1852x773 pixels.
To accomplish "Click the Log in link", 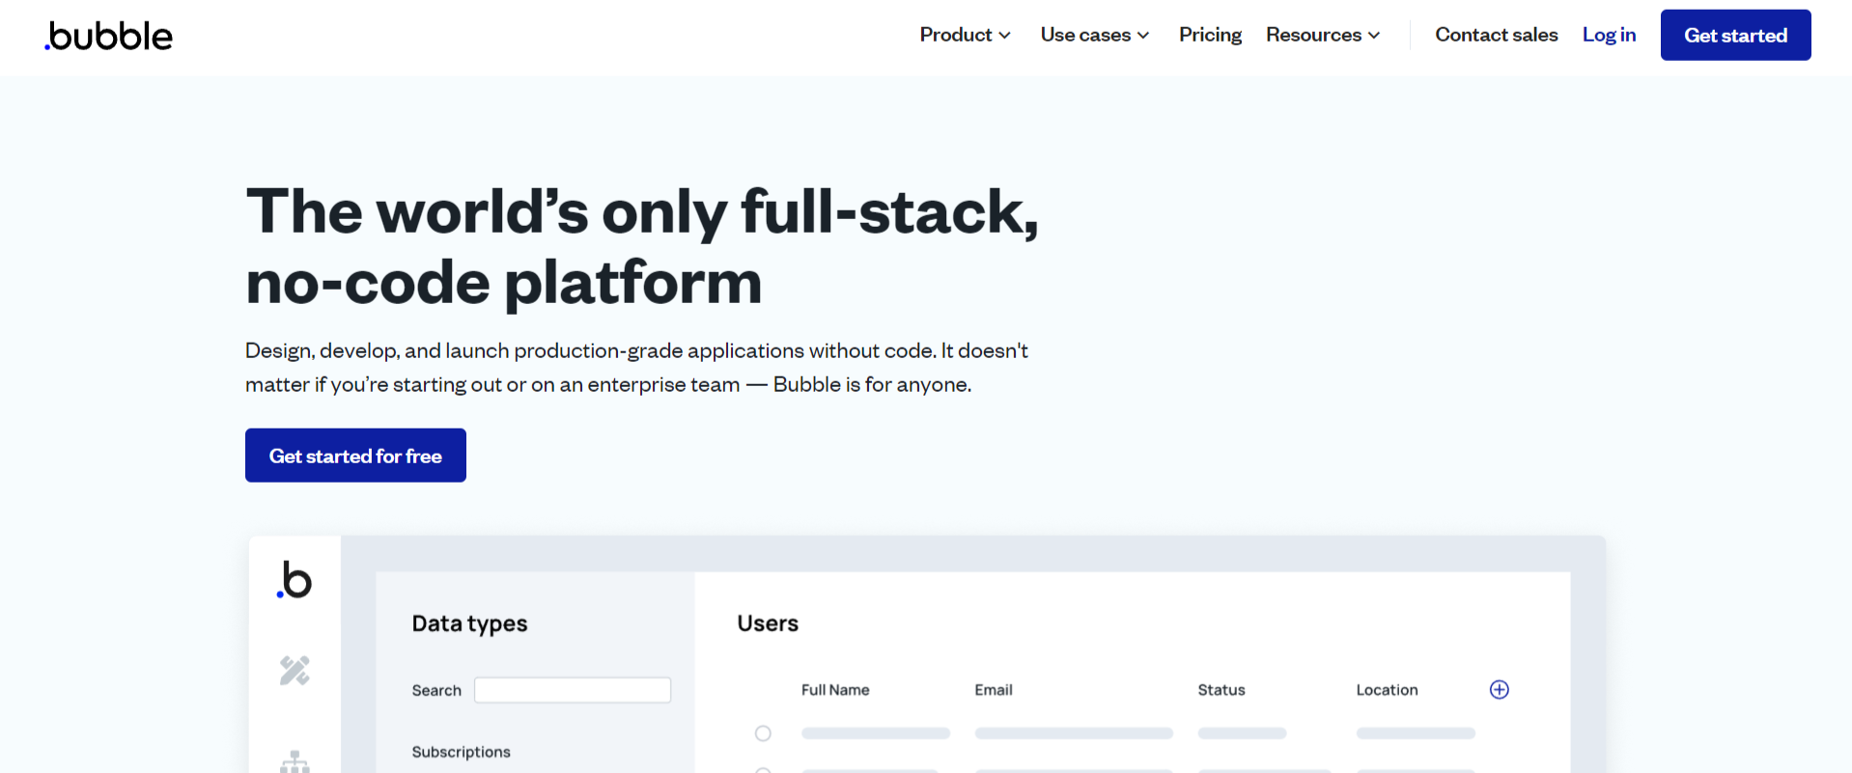I will 1609,35.
